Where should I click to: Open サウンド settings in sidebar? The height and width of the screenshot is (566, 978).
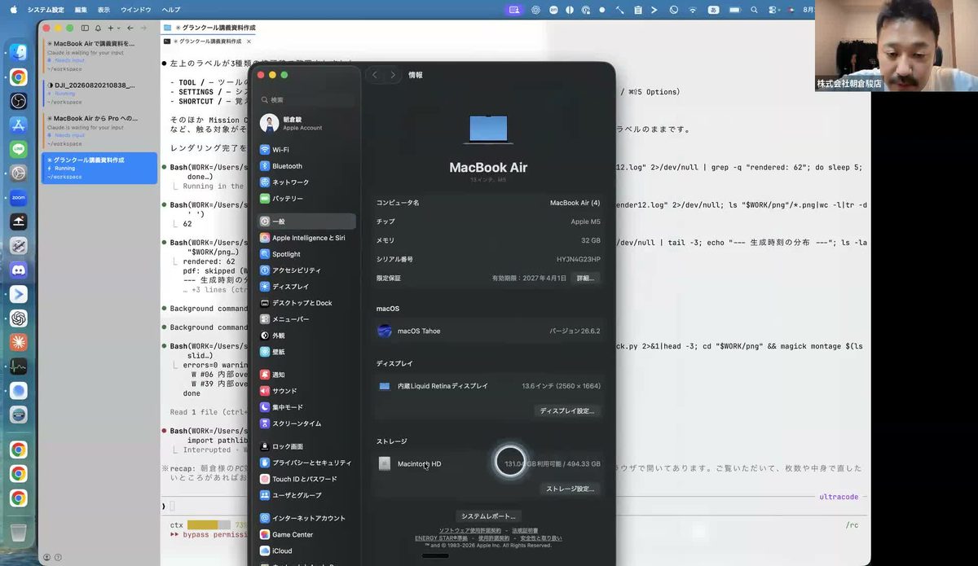[x=306, y=391]
